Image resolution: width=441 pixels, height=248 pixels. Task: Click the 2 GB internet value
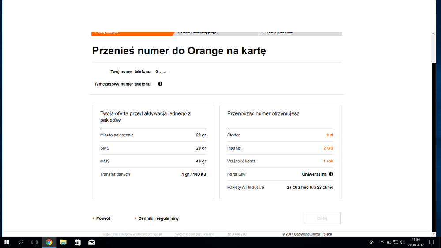328,148
